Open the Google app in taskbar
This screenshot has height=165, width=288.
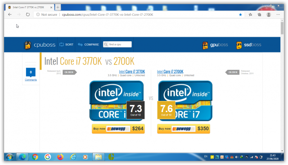(x=48, y=157)
